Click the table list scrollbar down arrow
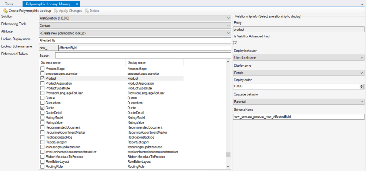The width and height of the screenshot is (366, 171). pyautogui.click(x=228, y=167)
